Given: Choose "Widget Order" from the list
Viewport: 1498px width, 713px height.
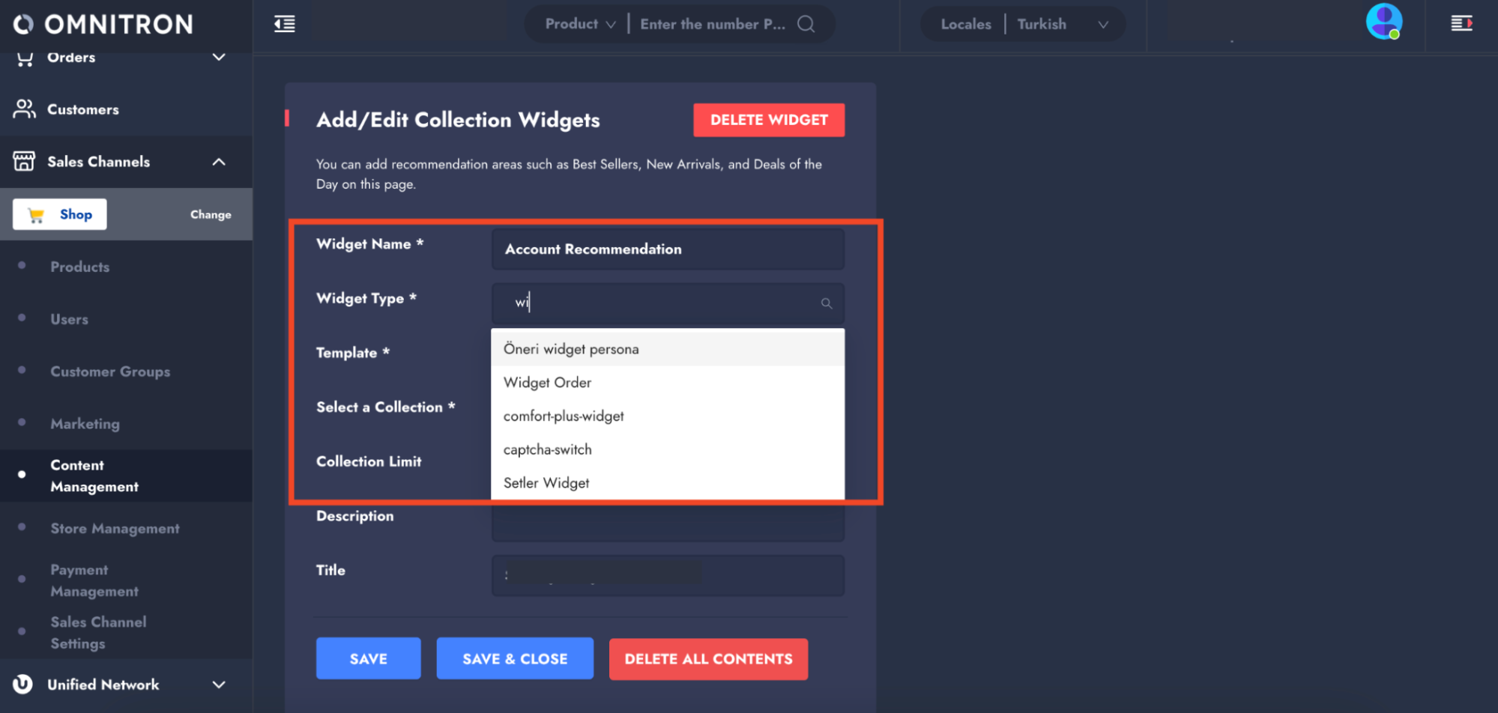Looking at the screenshot, I should 547,383.
